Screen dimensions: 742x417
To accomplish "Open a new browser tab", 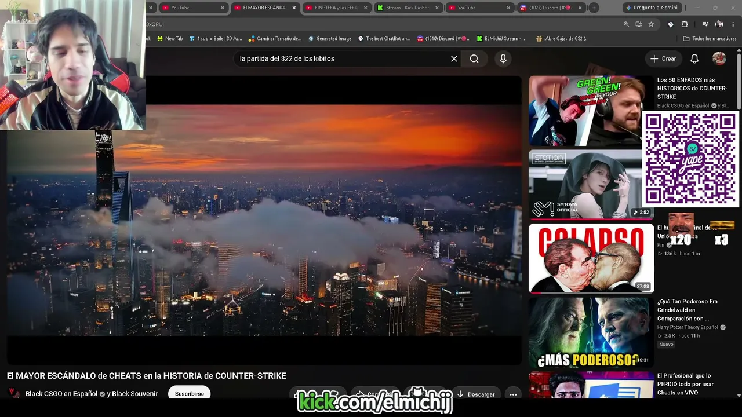I will coord(594,8).
